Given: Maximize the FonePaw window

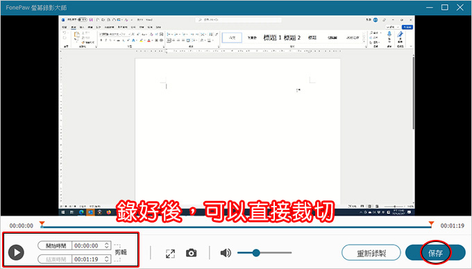Looking at the screenshot, I should [445, 7].
